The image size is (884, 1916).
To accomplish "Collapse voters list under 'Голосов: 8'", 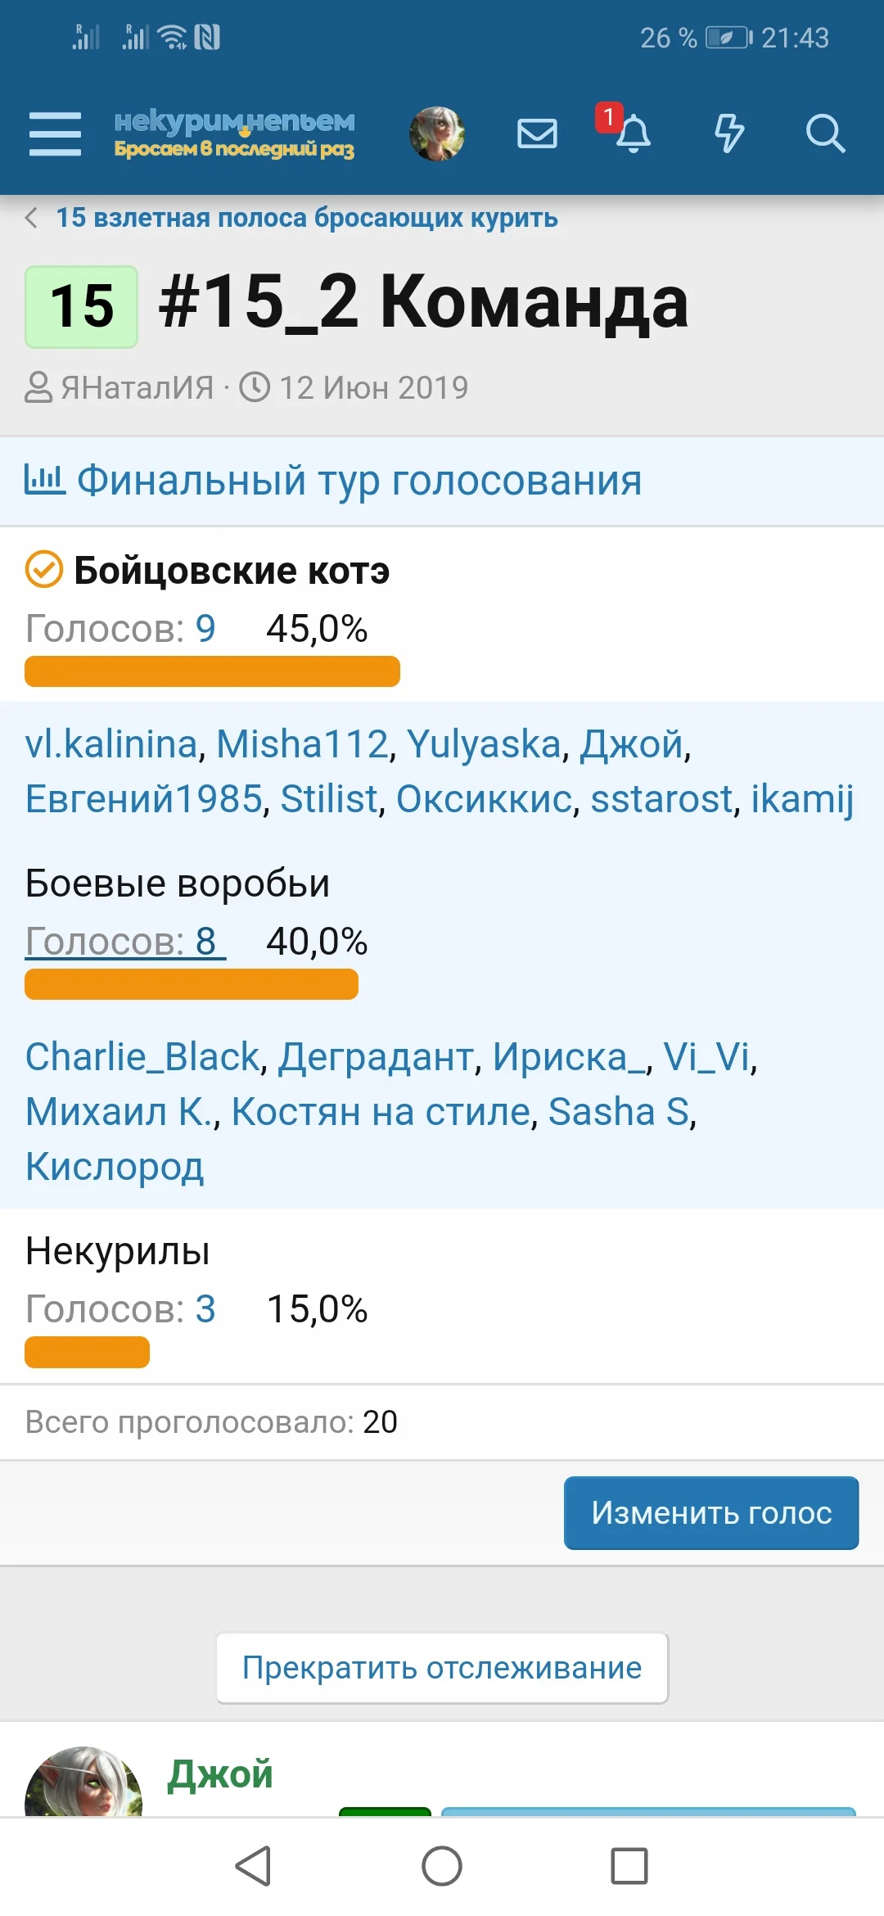I will (124, 941).
